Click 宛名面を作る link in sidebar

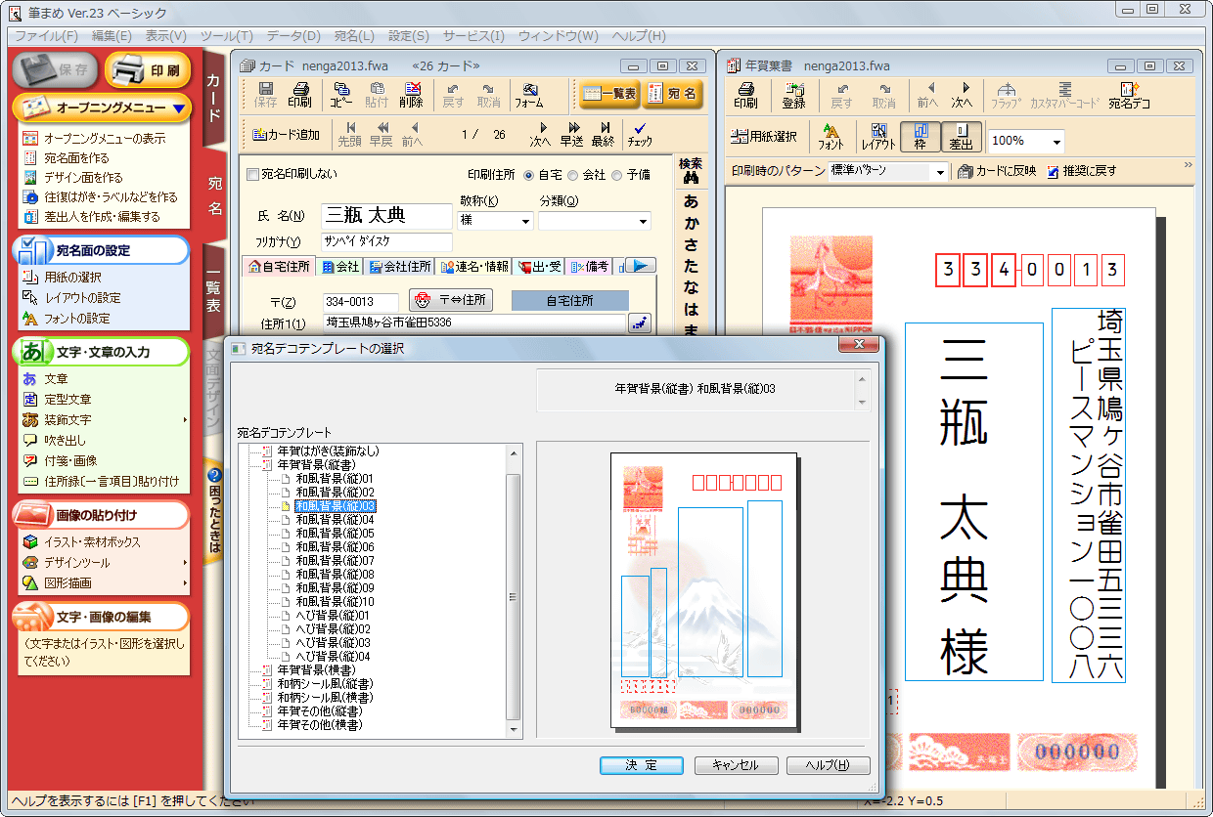[76, 158]
